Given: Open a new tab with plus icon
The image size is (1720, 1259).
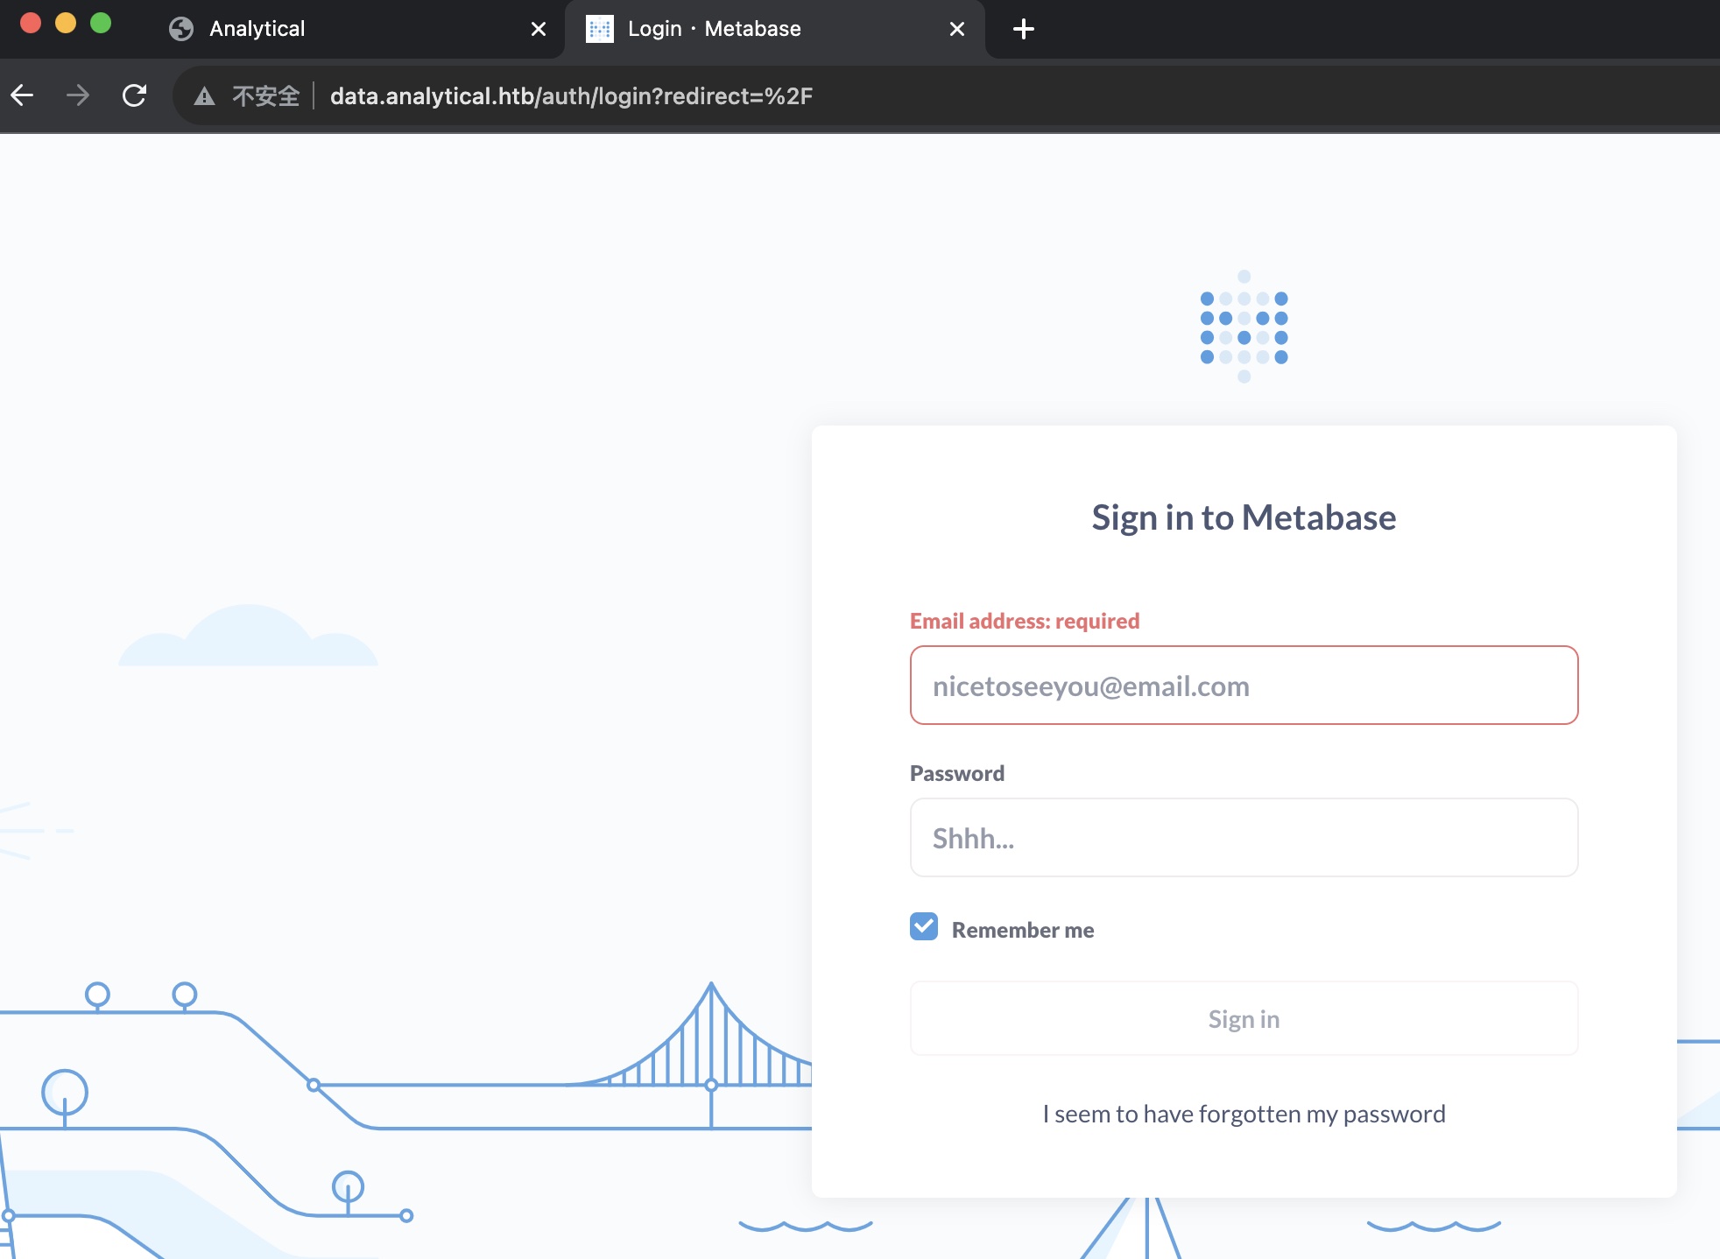Looking at the screenshot, I should [x=1023, y=29].
